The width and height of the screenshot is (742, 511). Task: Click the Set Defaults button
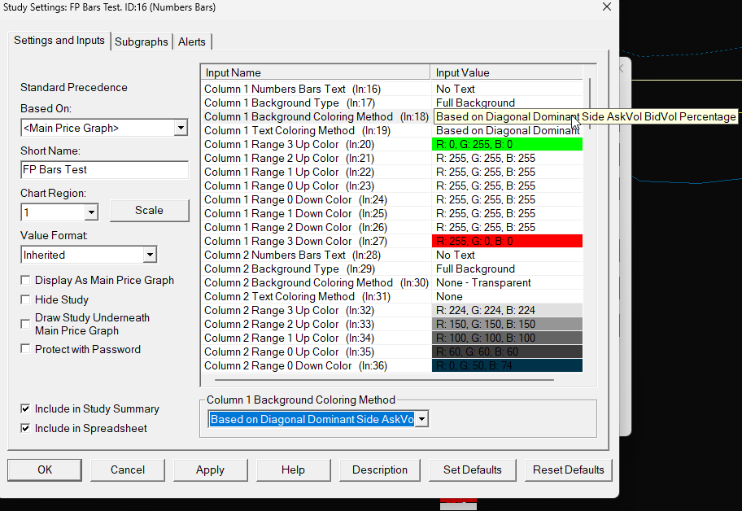coord(472,470)
